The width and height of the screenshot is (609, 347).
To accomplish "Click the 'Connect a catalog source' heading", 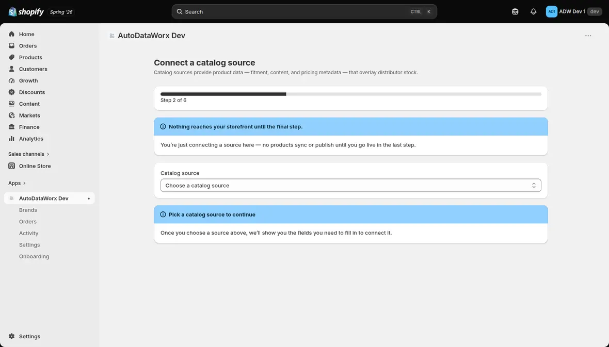I will [204, 62].
